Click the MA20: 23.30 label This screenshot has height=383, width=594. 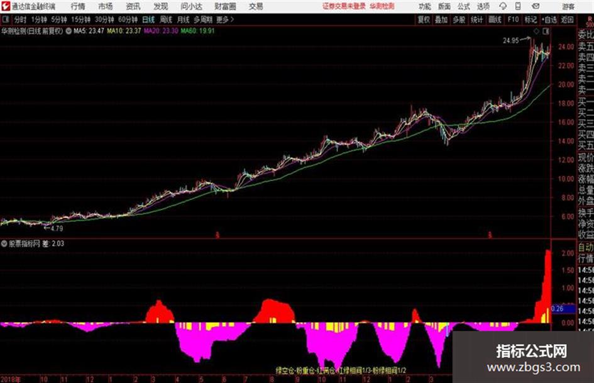161,31
